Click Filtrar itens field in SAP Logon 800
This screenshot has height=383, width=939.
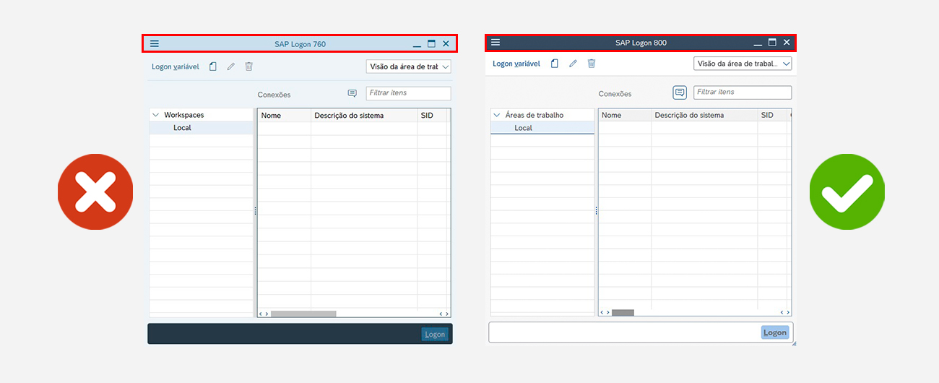coord(743,92)
